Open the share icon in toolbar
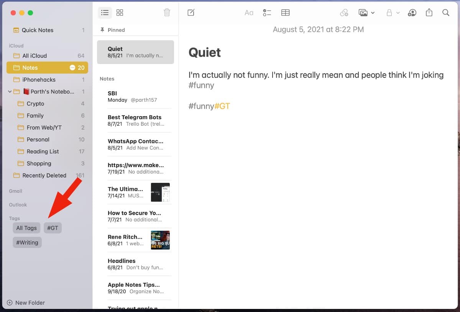460x312 pixels. 429,13
